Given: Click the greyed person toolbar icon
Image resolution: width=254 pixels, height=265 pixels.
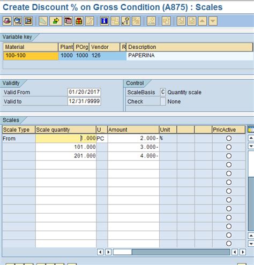Looking at the screenshot, I should (151, 21).
